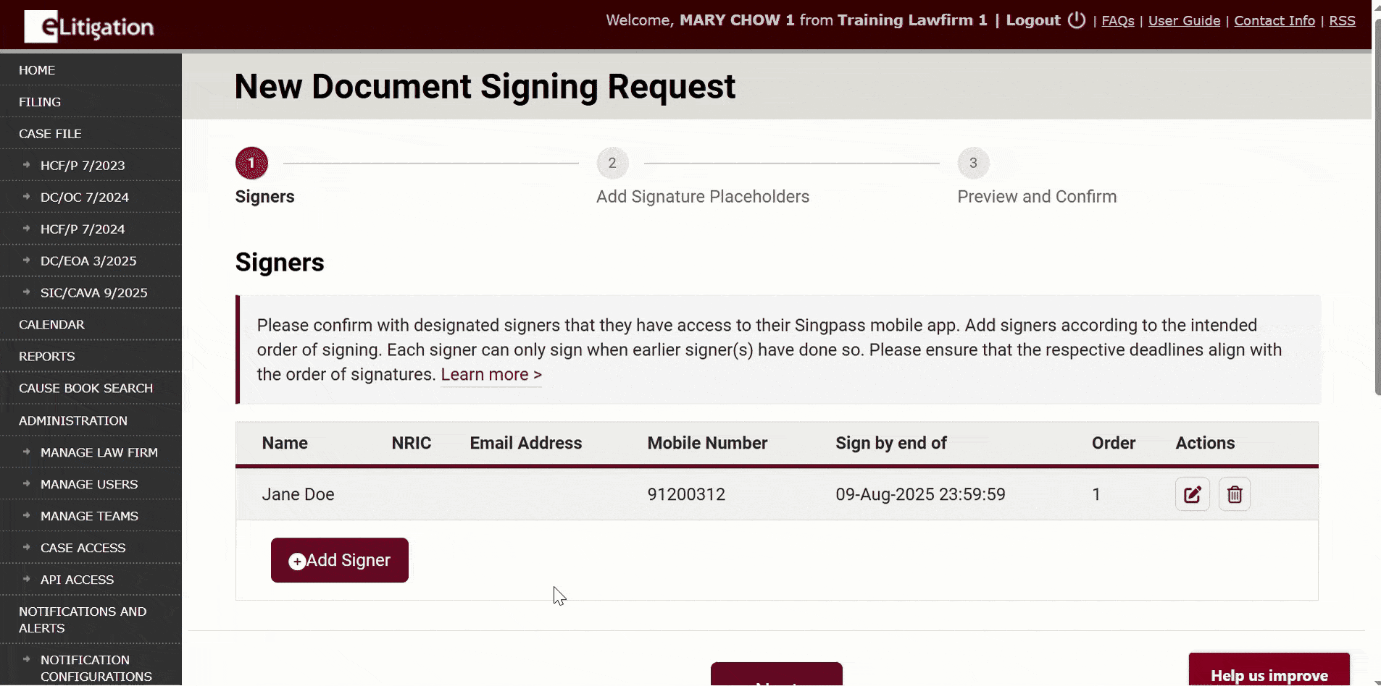Open the Filing menu item
Screen dimensions: 1381x686
pyautogui.click(x=40, y=102)
